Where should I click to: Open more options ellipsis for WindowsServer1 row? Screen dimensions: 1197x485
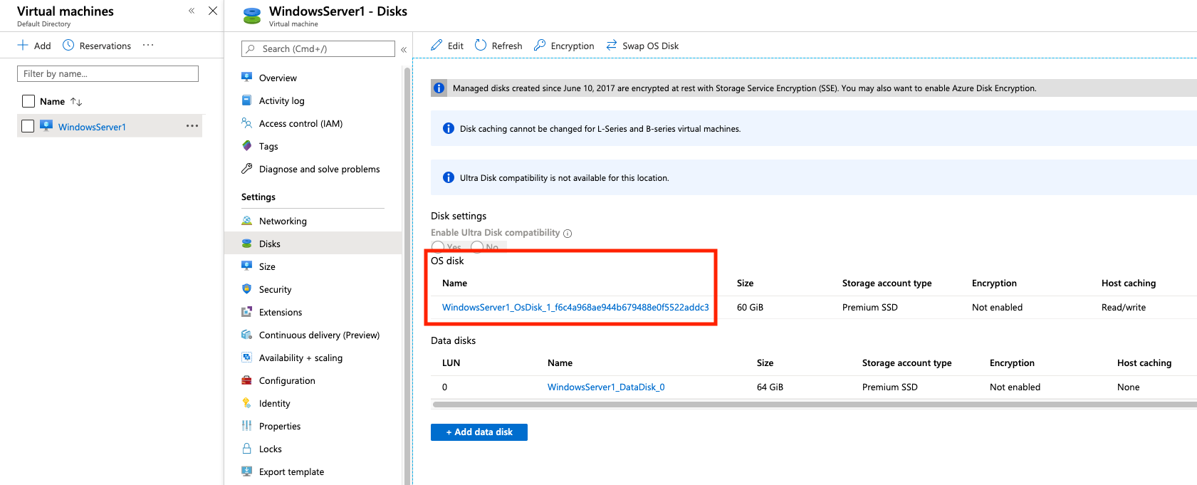coord(192,126)
